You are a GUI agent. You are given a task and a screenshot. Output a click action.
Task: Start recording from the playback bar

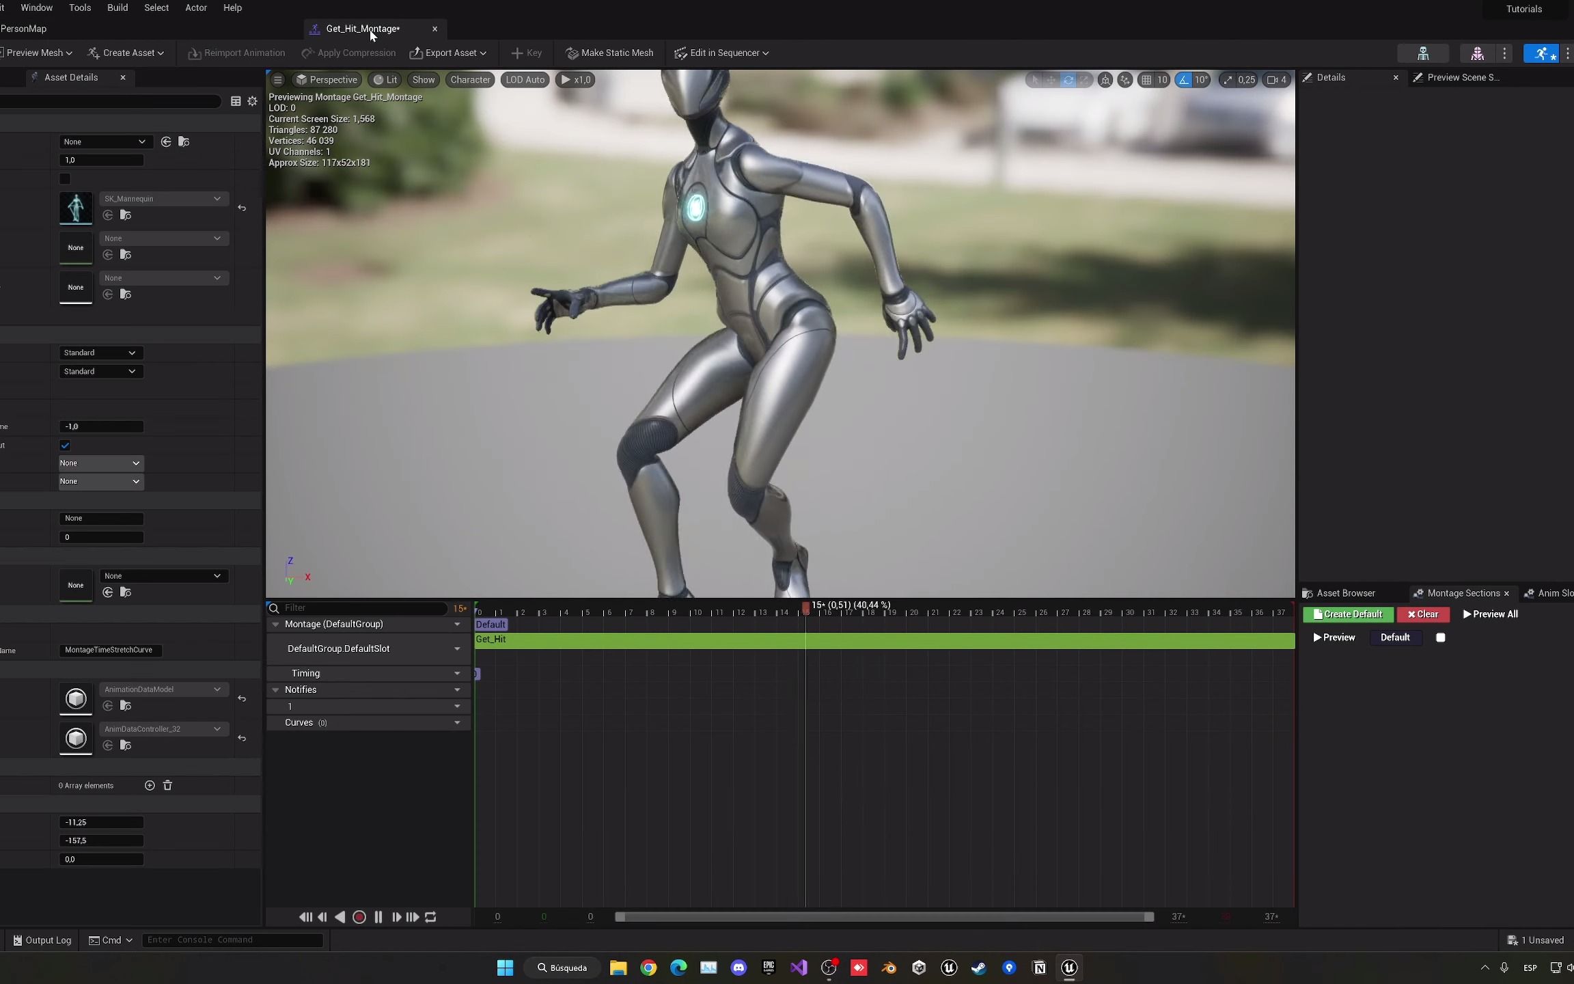(x=359, y=917)
